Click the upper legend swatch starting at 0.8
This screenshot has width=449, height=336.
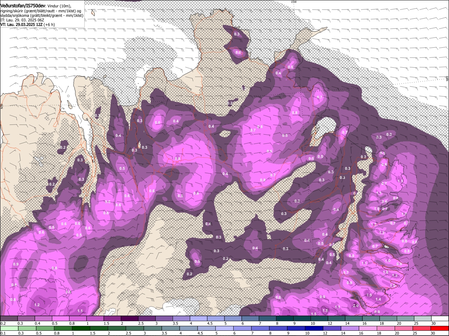coord(78,318)
